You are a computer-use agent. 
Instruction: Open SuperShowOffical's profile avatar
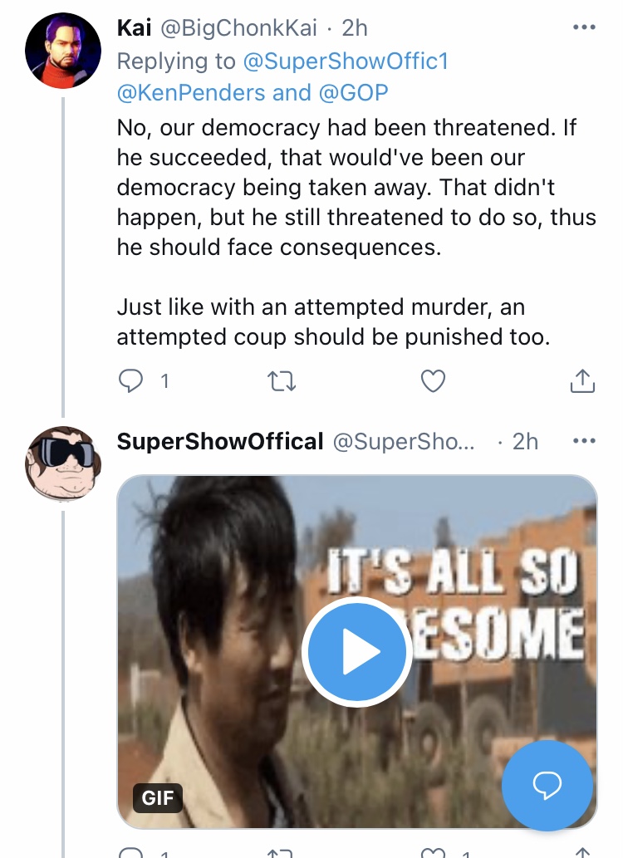[x=63, y=464]
